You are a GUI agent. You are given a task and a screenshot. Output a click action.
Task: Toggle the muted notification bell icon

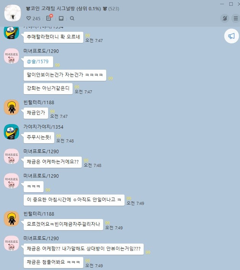point(225,18)
